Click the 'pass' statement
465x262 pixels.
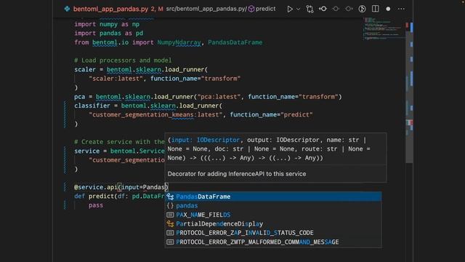[x=96, y=205]
